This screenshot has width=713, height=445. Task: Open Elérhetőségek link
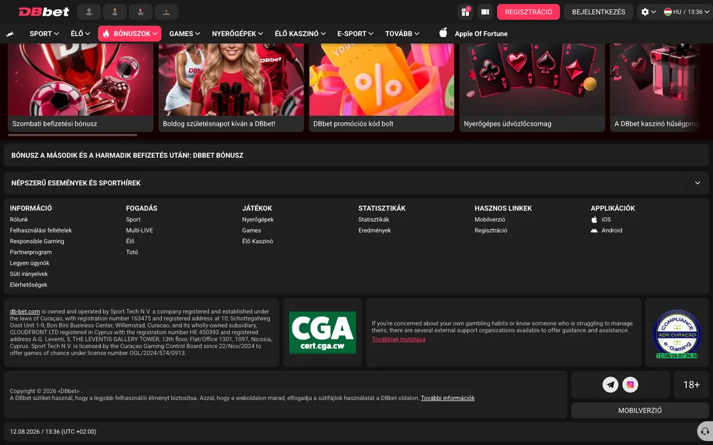pos(29,285)
